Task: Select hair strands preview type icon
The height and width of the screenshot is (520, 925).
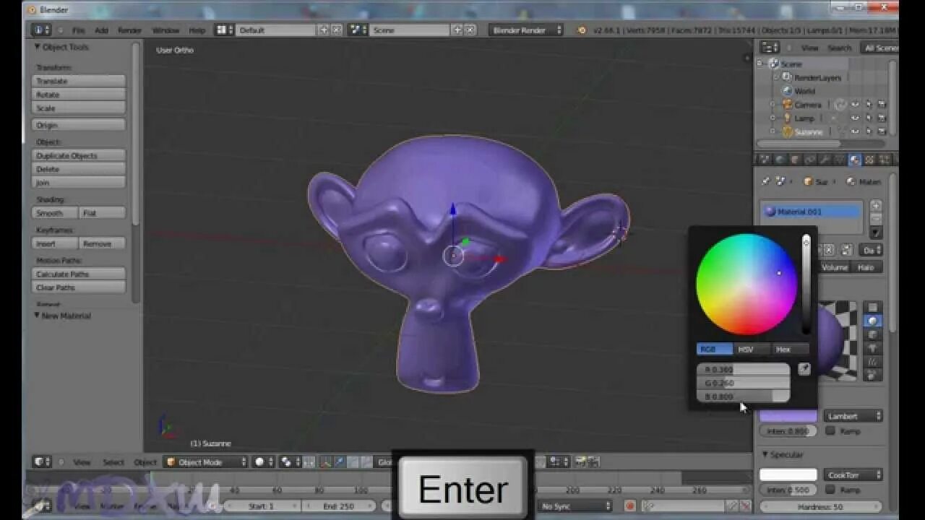Action: click(873, 362)
